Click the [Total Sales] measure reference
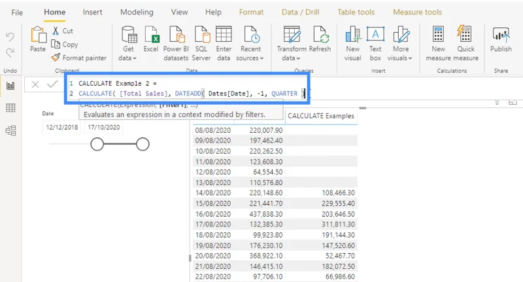Image resolution: width=523 pixels, height=282 pixels. [143, 94]
